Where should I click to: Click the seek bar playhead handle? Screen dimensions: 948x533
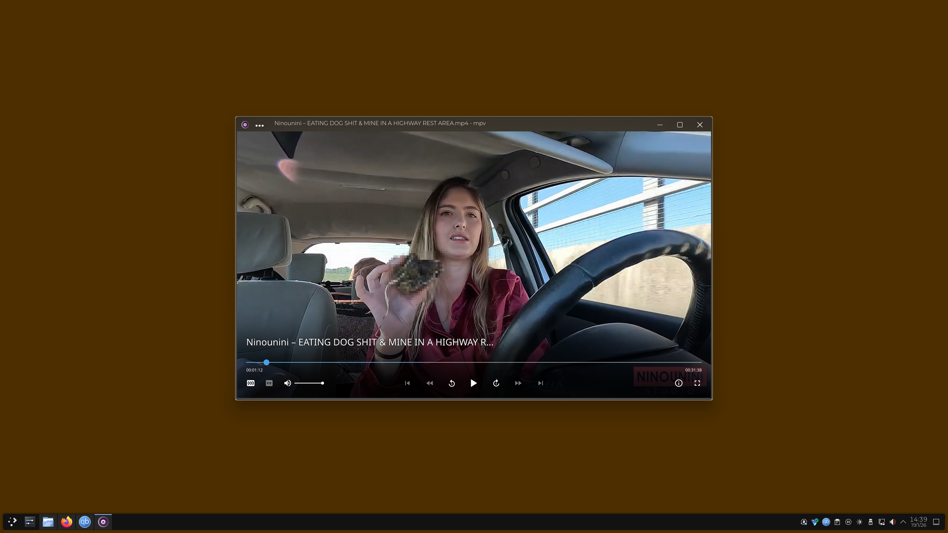[x=266, y=362]
